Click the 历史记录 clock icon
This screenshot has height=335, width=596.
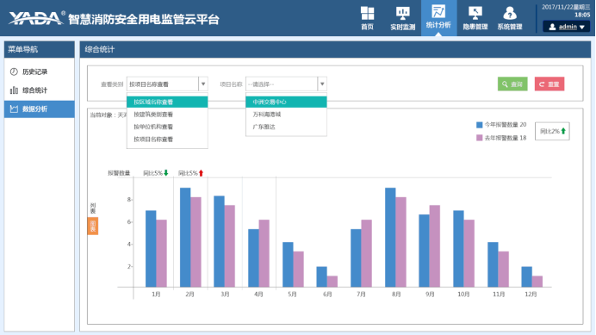[14, 71]
